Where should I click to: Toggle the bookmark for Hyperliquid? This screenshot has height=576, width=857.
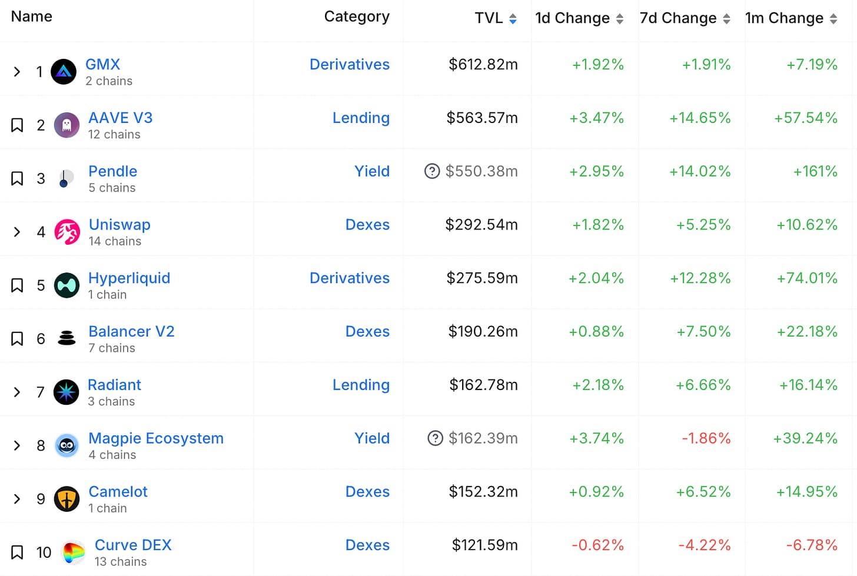(18, 285)
